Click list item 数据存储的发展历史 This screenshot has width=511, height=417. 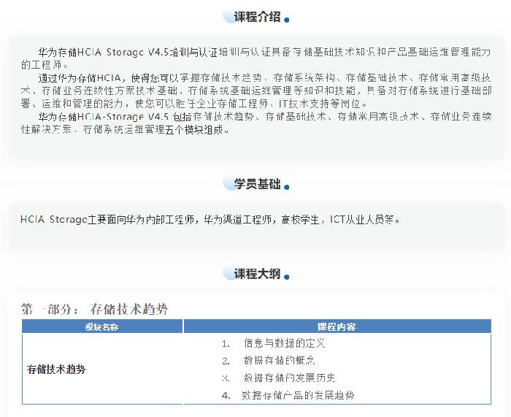click(x=289, y=378)
